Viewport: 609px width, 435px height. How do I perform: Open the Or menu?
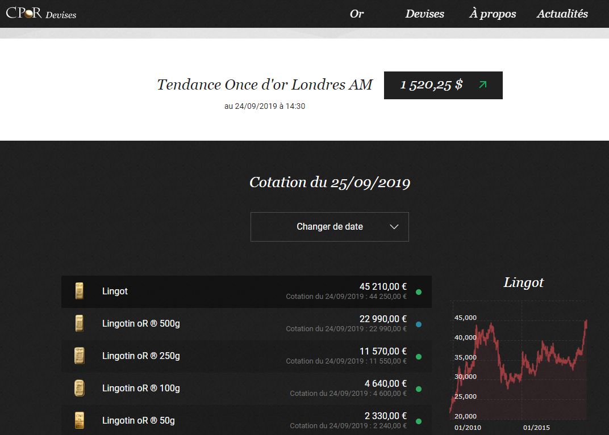pyautogui.click(x=356, y=14)
